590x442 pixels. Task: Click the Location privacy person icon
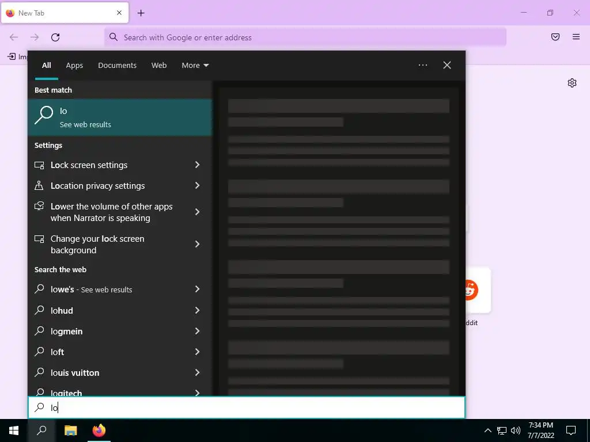point(39,185)
